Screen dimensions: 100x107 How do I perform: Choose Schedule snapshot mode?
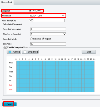31,39
